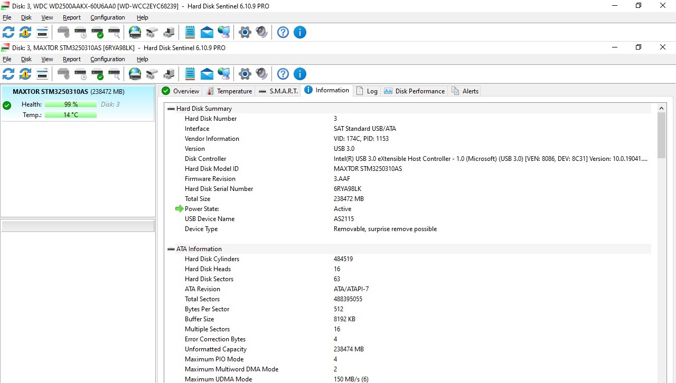Switch to the S.M.A.R.T. tab

click(x=278, y=91)
